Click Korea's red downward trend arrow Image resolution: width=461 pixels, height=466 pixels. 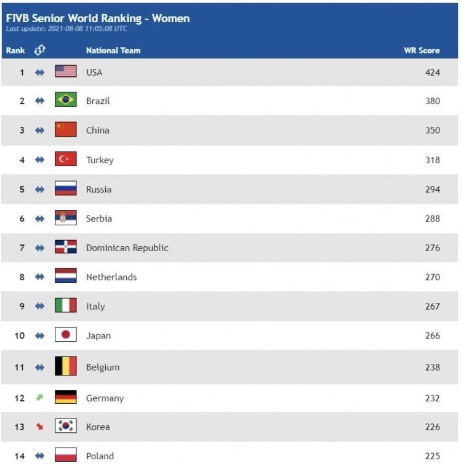[39, 427]
